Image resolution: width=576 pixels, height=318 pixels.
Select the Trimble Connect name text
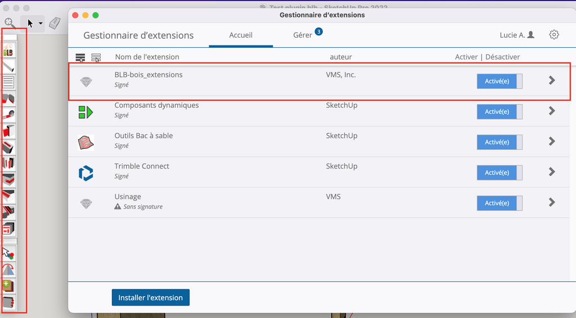(x=142, y=166)
